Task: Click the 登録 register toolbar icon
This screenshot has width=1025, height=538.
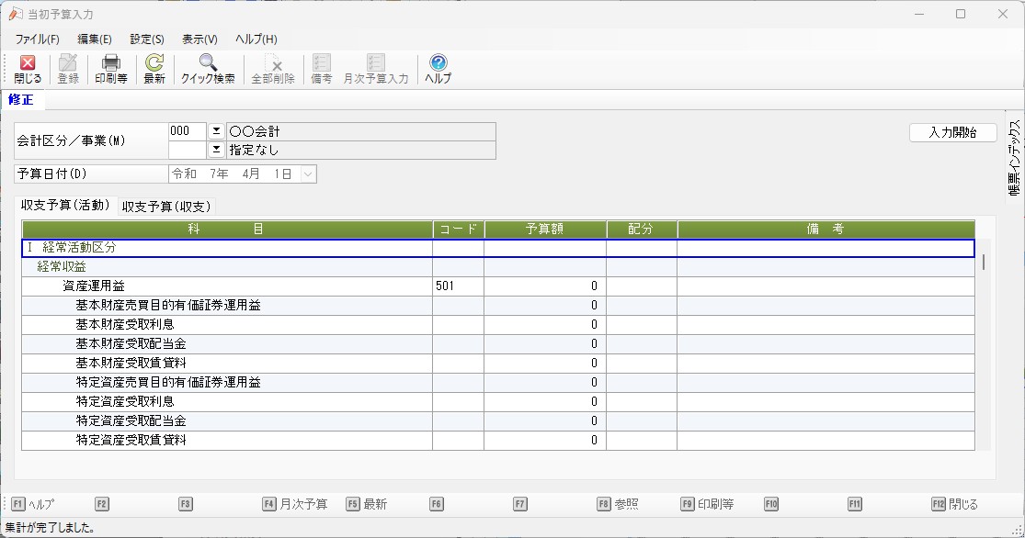Action: 68,69
